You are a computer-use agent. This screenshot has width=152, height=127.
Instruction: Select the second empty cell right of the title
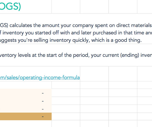tap(94, 7)
